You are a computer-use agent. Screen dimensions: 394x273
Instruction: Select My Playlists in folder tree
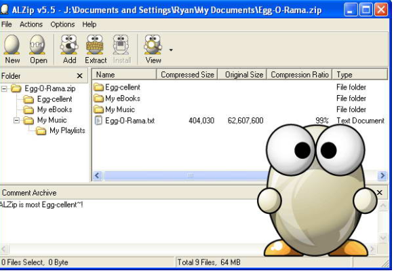coord(67,130)
